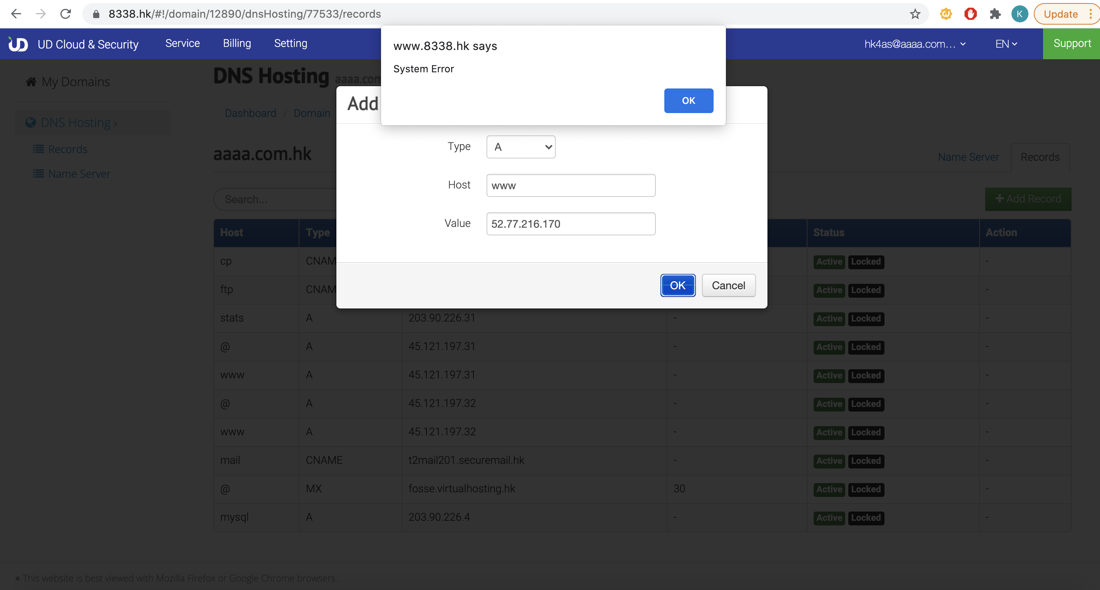The height and width of the screenshot is (590, 1100).
Task: Click the Search records box
Action: [x=275, y=199]
